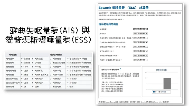Image resolution: width=190 pixels, height=106 pixels.
Task: Click 0：沒問題 in 睡眠誘導 row
Action: (x=26, y=59)
